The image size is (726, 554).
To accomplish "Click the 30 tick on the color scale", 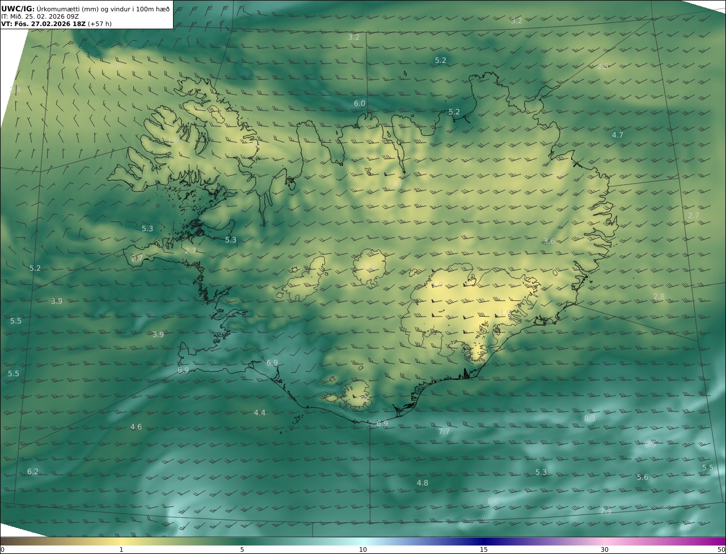I will coord(605,549).
